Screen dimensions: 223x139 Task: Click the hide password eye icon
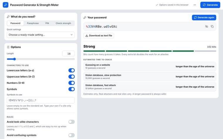(x=207, y=26)
